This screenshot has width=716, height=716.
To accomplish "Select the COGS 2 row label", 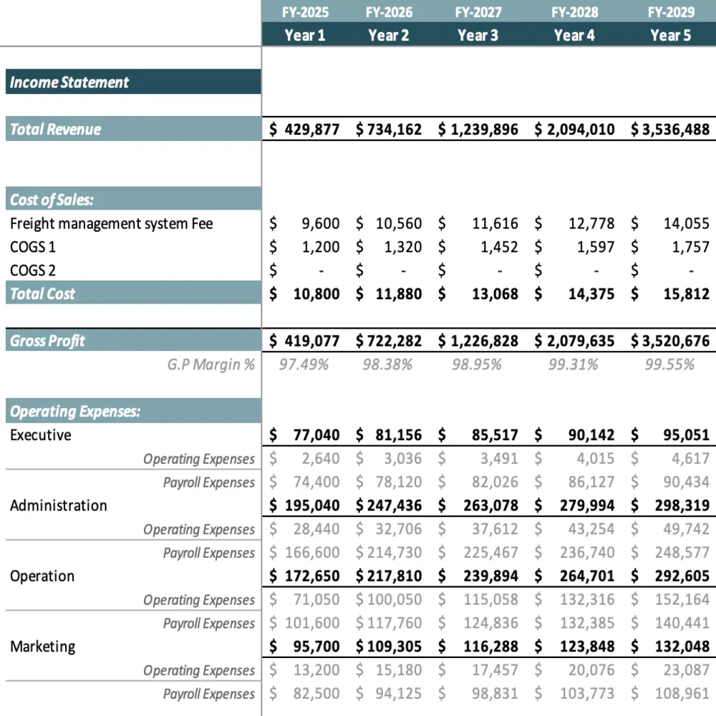I will [33, 271].
